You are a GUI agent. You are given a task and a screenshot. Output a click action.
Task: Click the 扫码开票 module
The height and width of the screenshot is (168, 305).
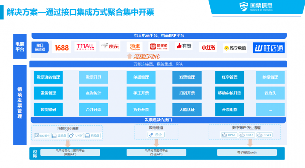187,93
